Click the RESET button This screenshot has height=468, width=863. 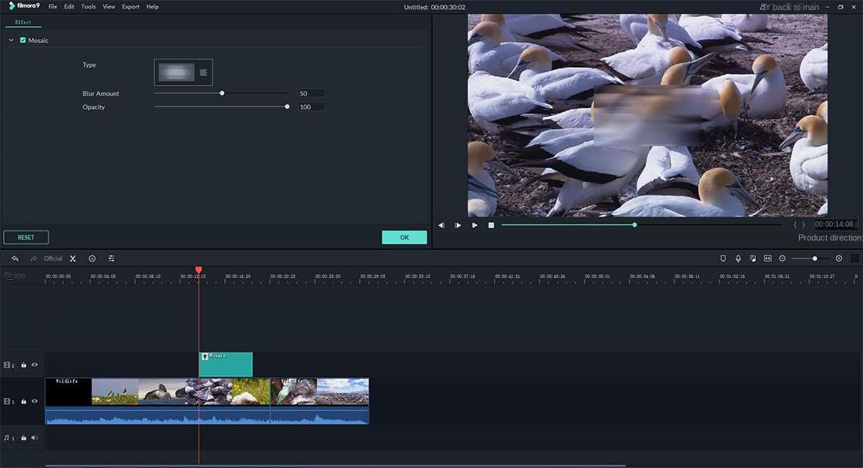(x=26, y=237)
